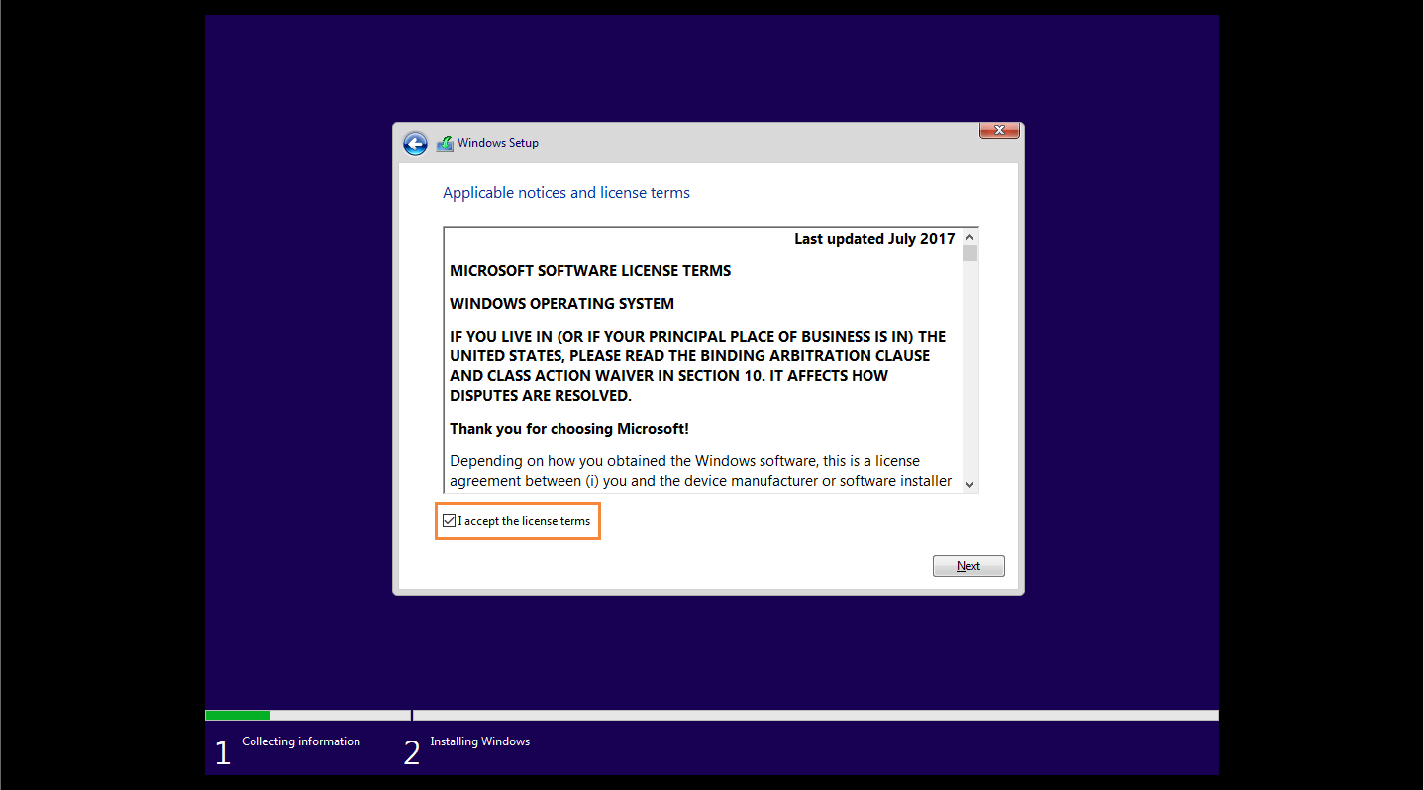Click the 'Collecting information' step label
Viewport: 1424px width, 790px height.
pos(301,741)
